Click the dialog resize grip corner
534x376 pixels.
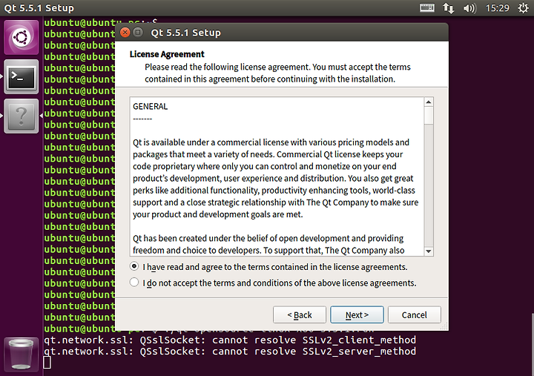click(444, 326)
